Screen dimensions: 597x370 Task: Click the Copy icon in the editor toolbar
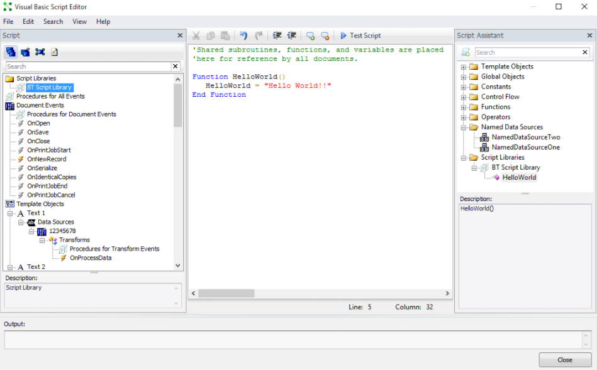pyautogui.click(x=211, y=36)
